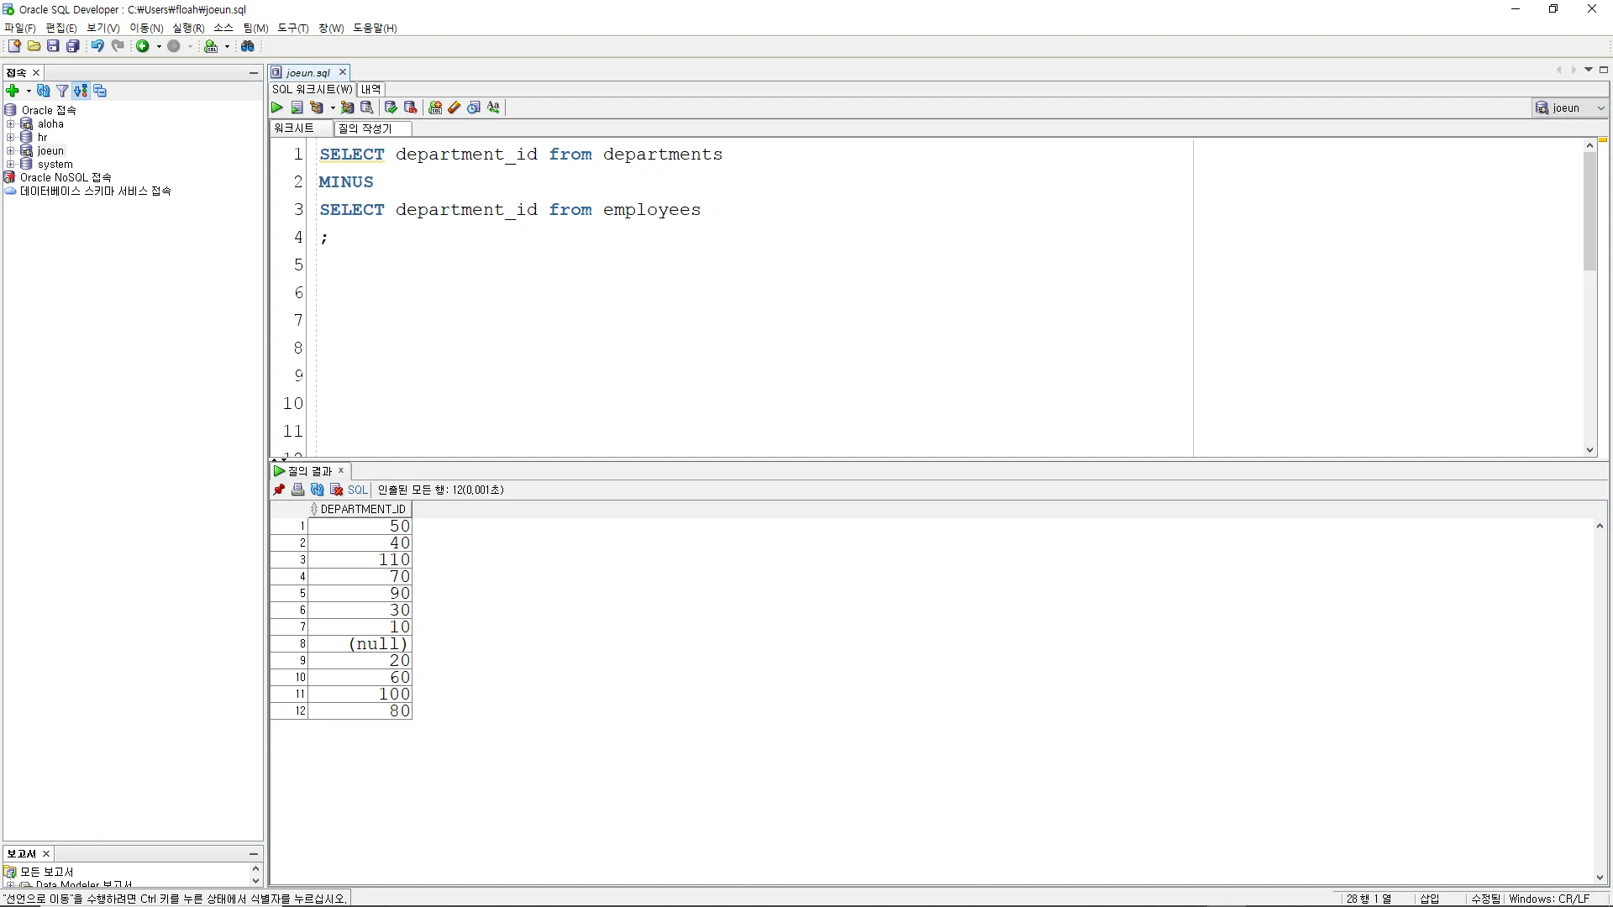This screenshot has height=907, width=1613.
Task: Open the 도구(T) menu
Action: coord(293,28)
